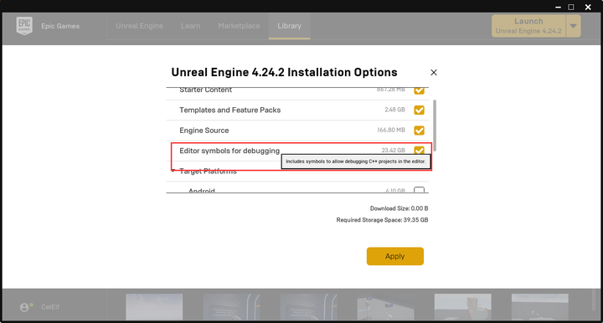Viewport: 603px width, 323px height.
Task: Uncheck the Engine Source option
Action: point(420,131)
